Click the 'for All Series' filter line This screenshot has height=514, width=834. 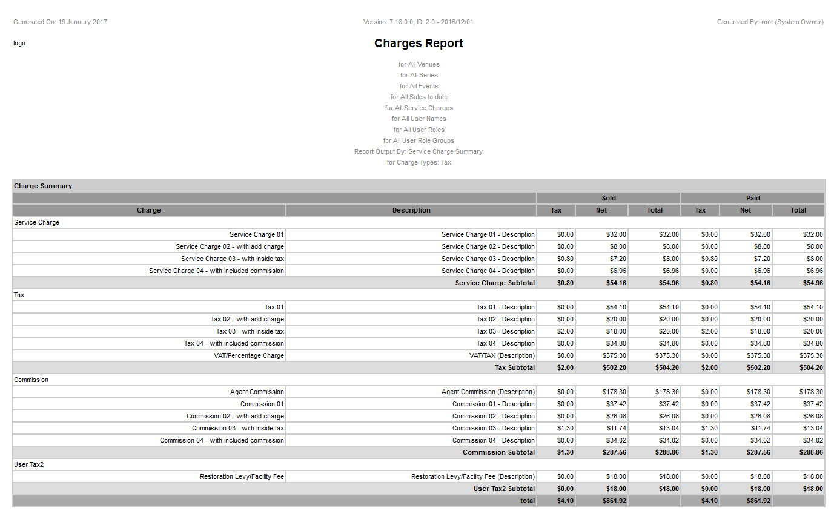point(419,75)
